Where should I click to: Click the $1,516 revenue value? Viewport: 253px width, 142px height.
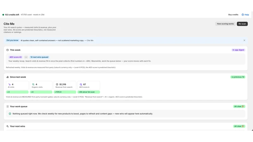[63, 84]
